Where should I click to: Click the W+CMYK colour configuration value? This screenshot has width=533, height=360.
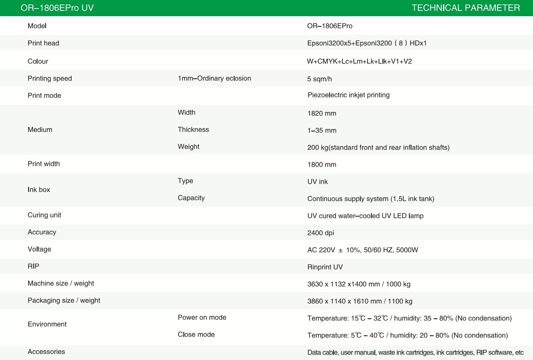(359, 61)
